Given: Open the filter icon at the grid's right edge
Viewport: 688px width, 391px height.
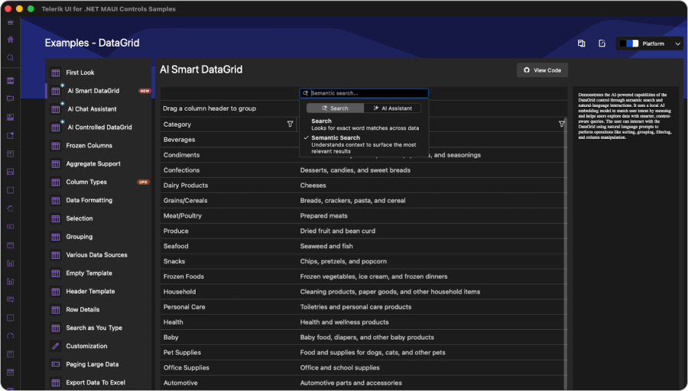Looking at the screenshot, I should pos(562,124).
